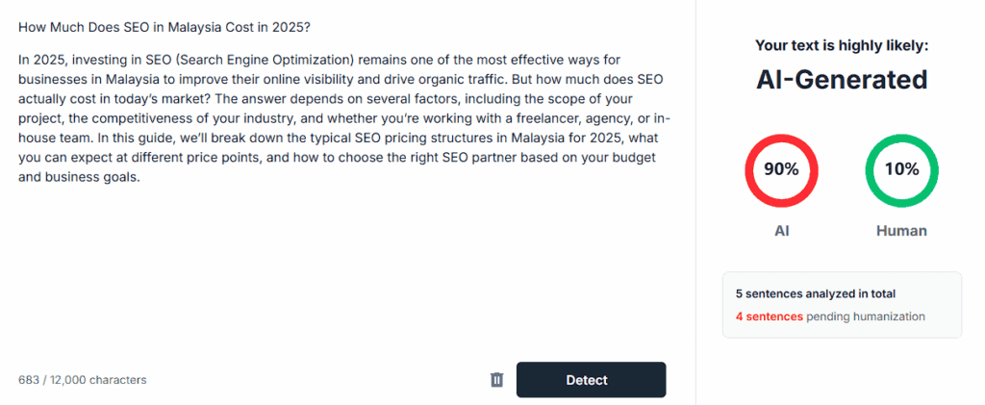Click the '90%' number in the red ring
Screen dimensions: 985x405
pyautogui.click(x=781, y=169)
